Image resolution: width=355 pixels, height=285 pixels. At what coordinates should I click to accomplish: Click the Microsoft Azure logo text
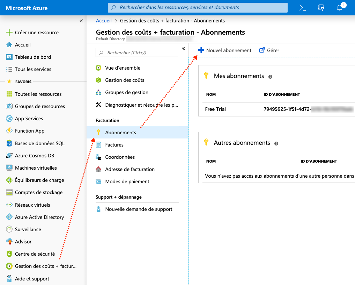click(x=27, y=8)
